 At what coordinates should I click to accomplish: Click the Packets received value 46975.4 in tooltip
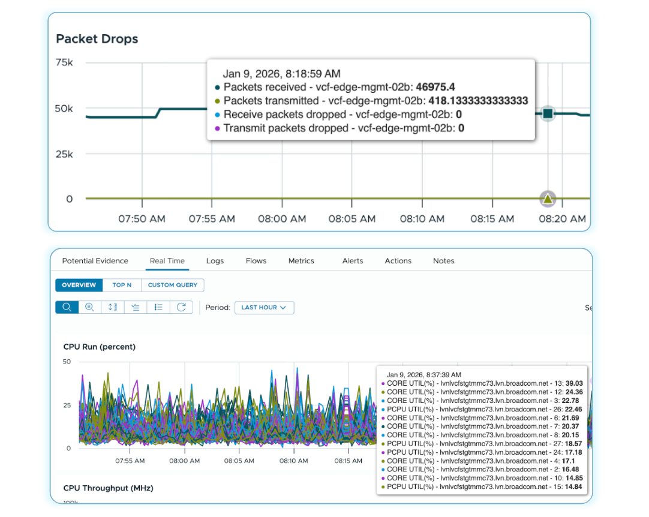pyautogui.click(x=435, y=87)
